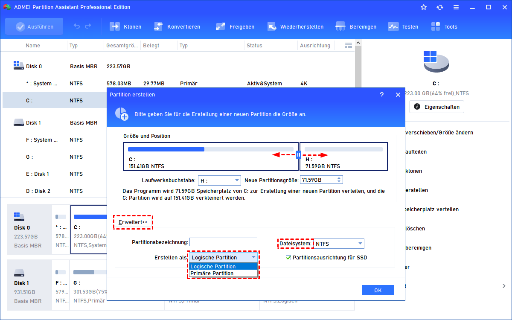
Task: Click the Status column header
Action: point(254,45)
